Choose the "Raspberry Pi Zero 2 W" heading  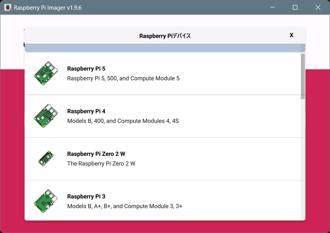pyautogui.click(x=96, y=154)
